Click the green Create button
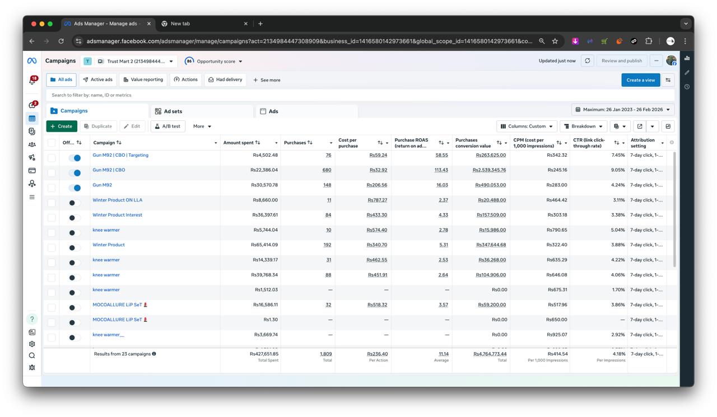The width and height of the screenshot is (717, 417). 62,126
